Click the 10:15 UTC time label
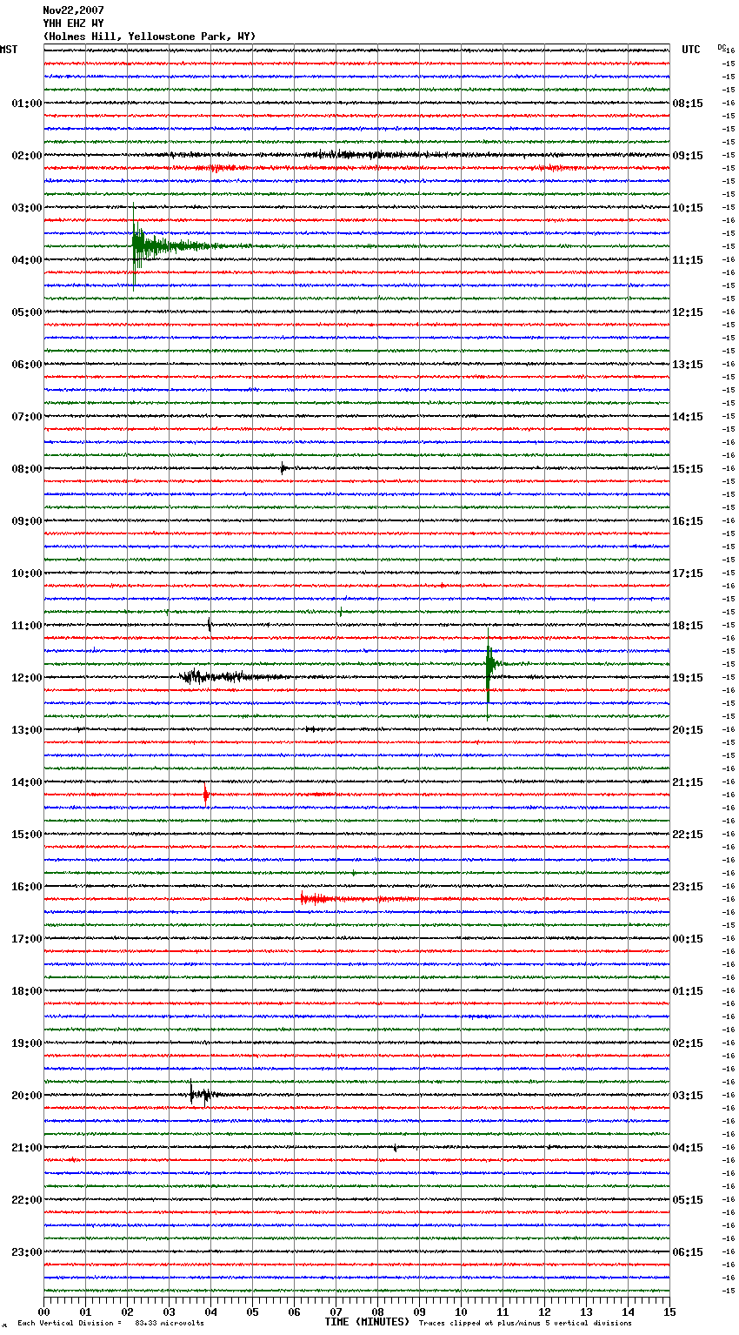 pyautogui.click(x=688, y=208)
